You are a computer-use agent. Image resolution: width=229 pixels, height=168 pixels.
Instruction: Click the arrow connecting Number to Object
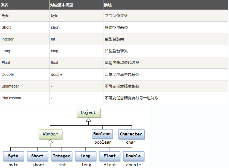click(88, 120)
